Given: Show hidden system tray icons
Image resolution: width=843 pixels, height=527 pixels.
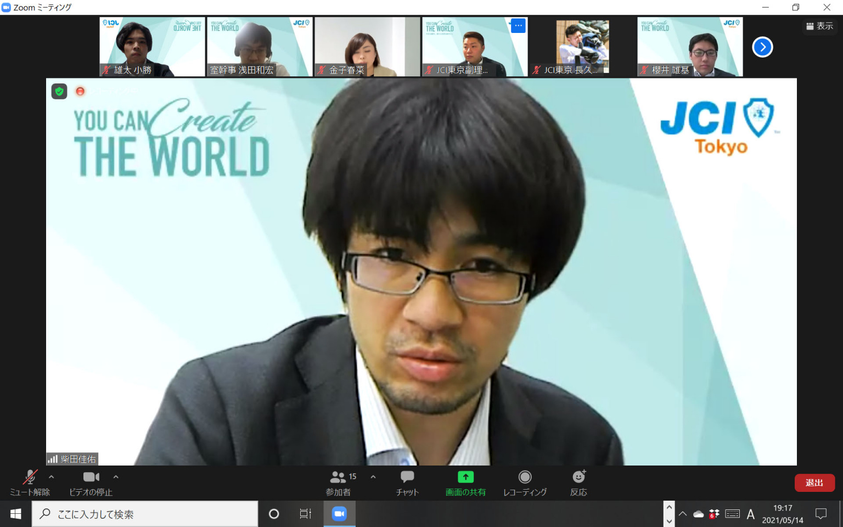Looking at the screenshot, I should (683, 514).
